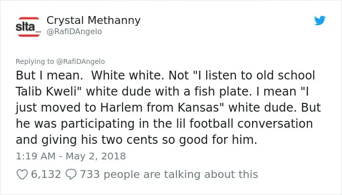Open the slta profile avatar
The image size is (342, 195).
(x=28, y=27)
